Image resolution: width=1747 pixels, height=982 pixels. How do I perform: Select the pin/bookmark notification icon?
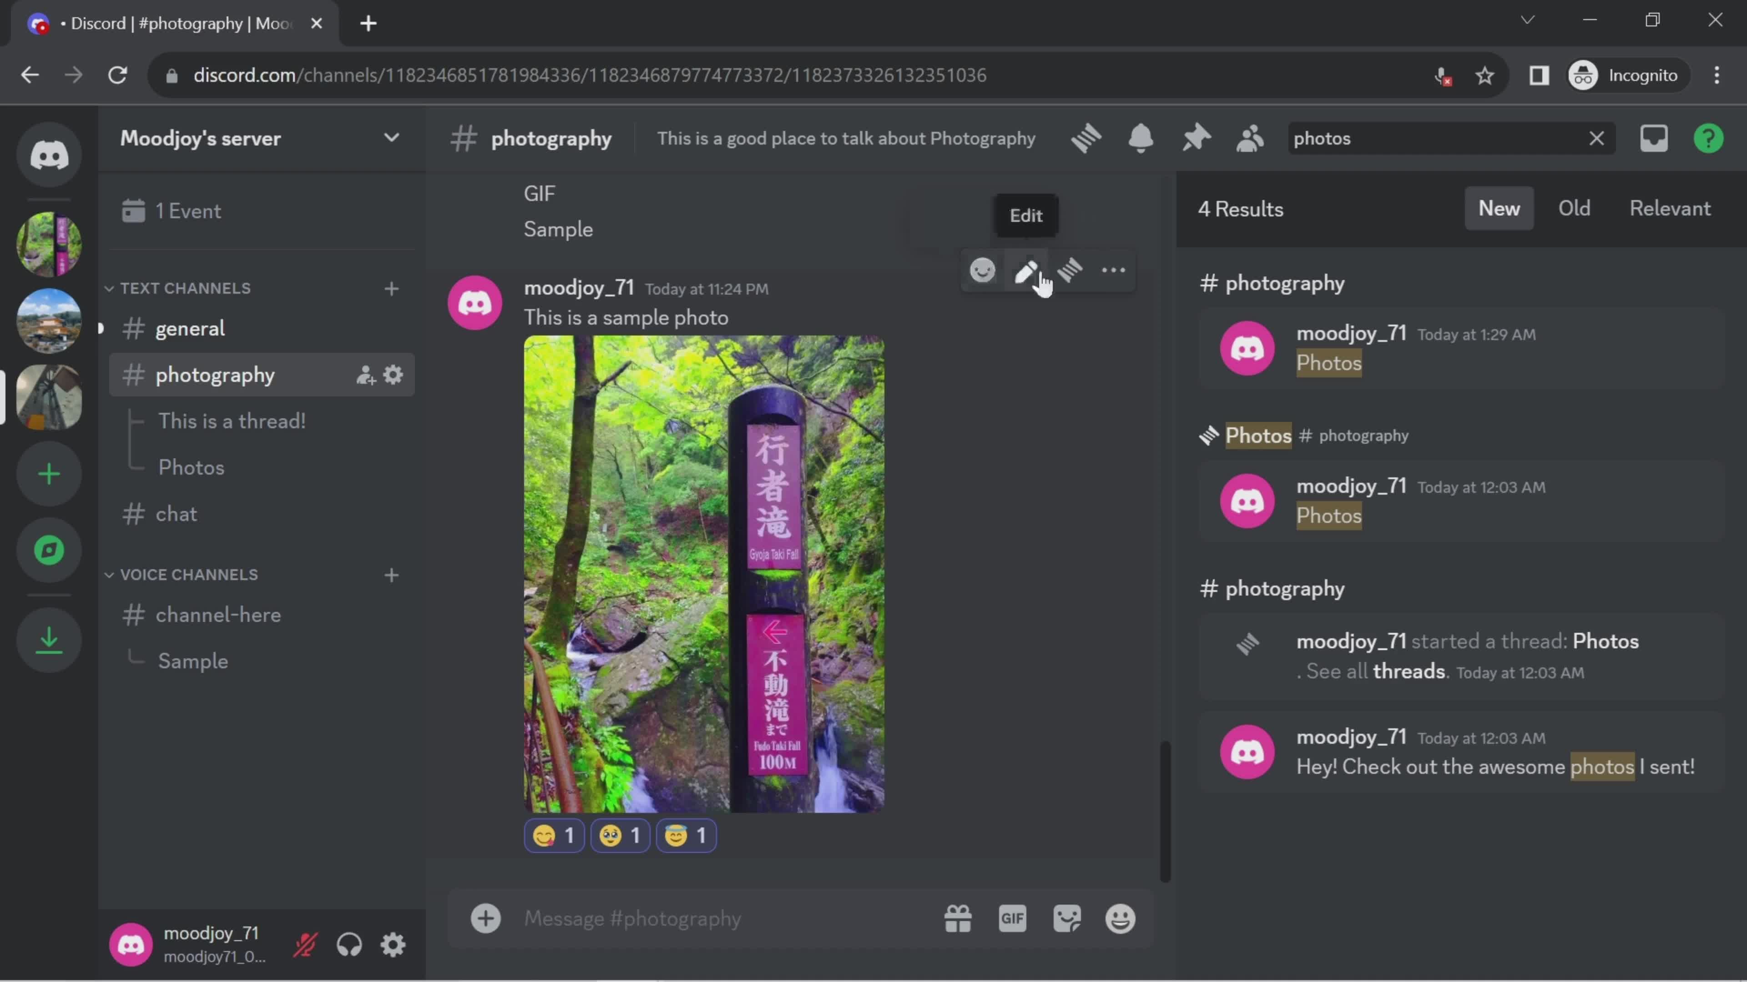(x=1195, y=138)
